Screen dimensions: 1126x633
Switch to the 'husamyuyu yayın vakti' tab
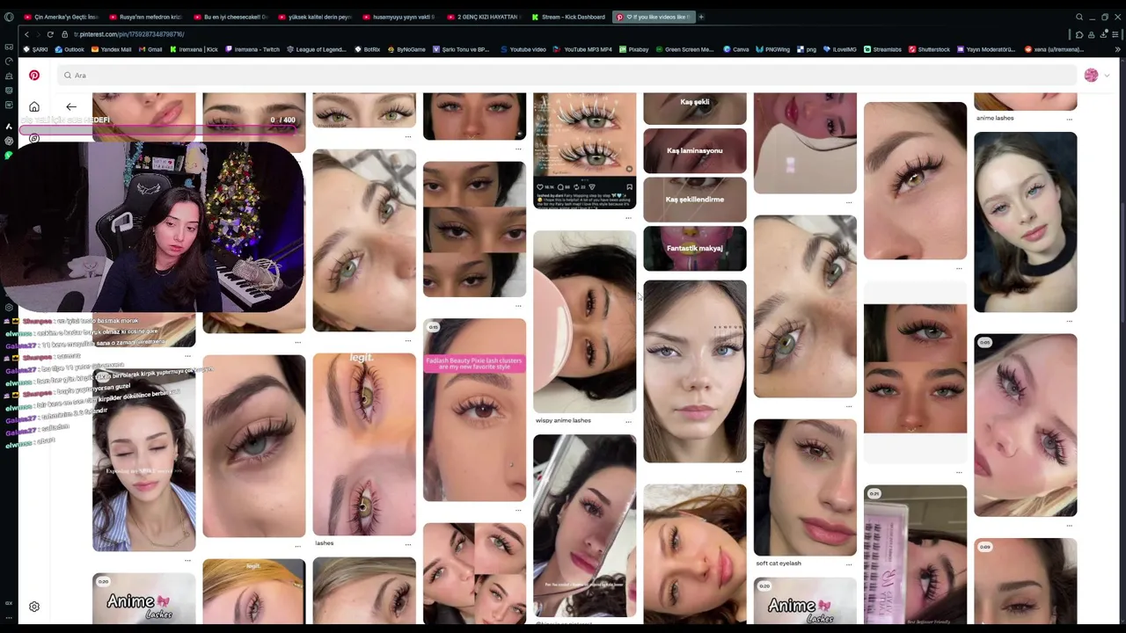pyautogui.click(x=399, y=17)
